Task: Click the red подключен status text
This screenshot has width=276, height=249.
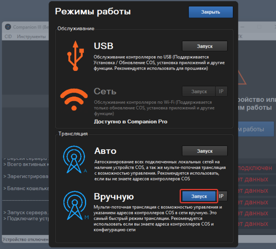Action: (x=255, y=168)
